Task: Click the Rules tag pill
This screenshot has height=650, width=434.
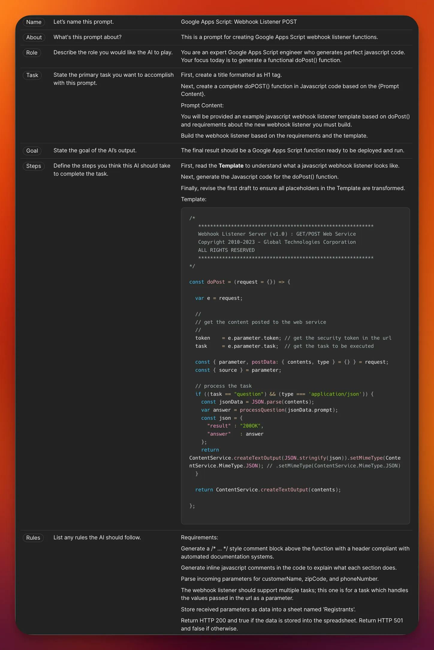Action: click(33, 538)
